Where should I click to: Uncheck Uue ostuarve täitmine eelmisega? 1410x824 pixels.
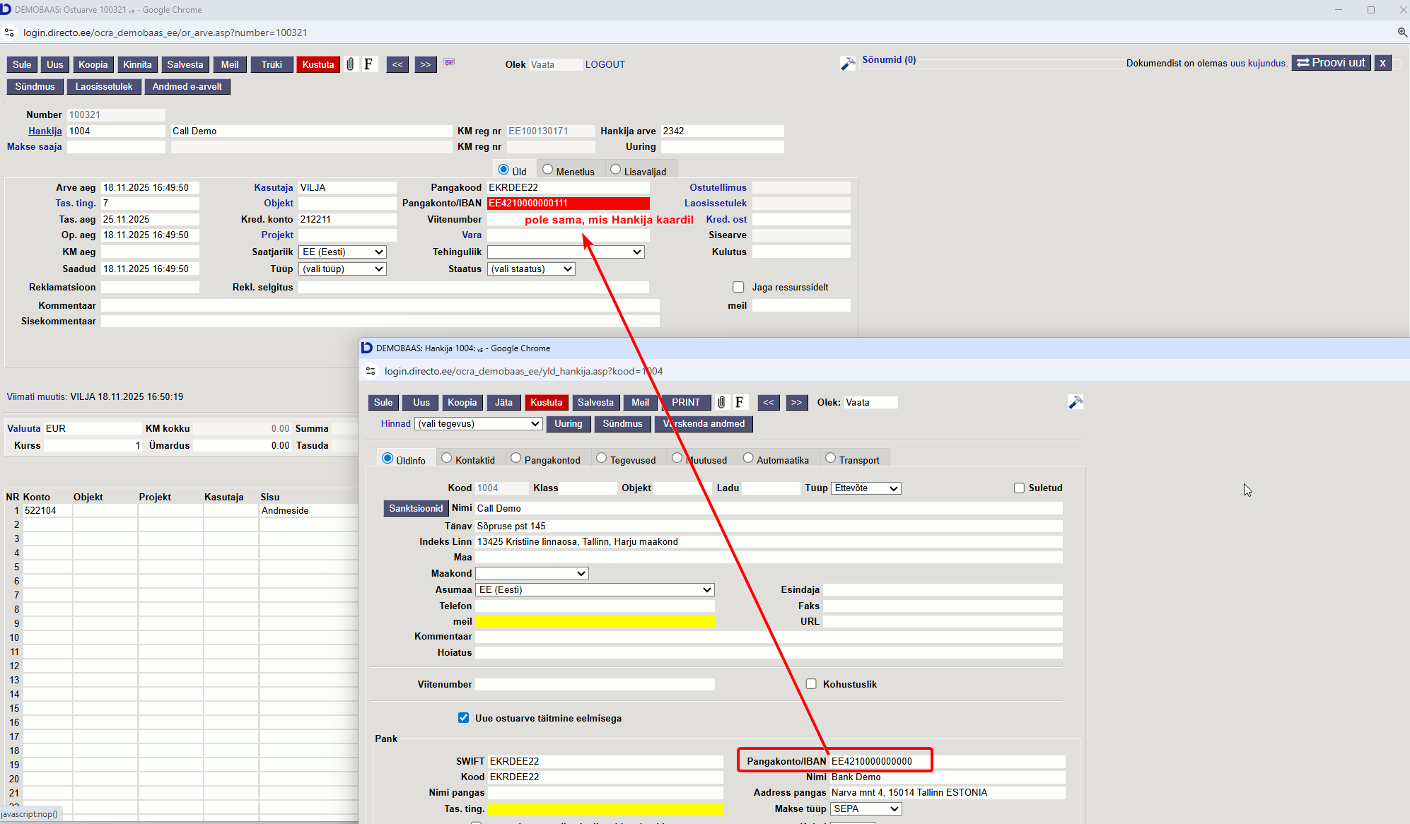[463, 718]
